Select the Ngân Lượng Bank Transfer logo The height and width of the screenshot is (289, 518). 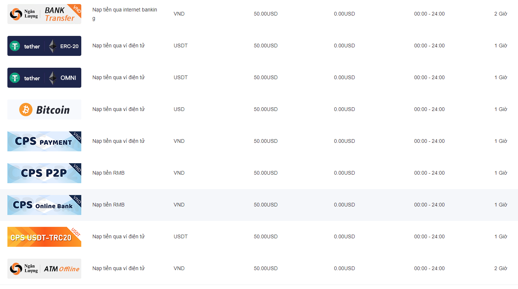[x=44, y=14]
